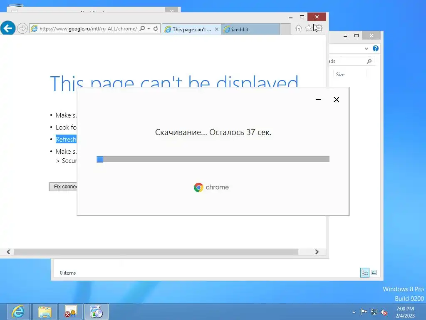Close the 'This page can't...' tab

coord(216,29)
